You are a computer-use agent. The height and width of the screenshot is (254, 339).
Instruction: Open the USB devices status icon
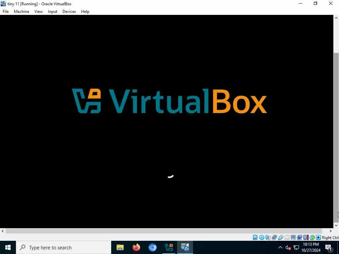click(x=281, y=237)
